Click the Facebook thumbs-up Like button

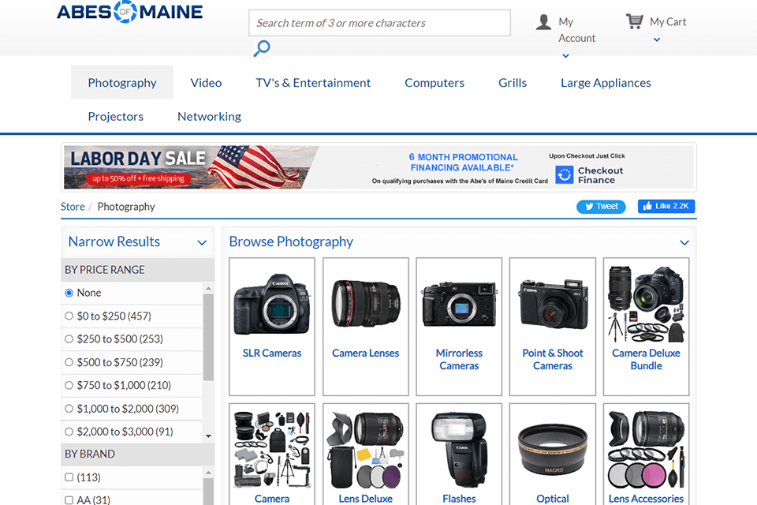coord(666,207)
